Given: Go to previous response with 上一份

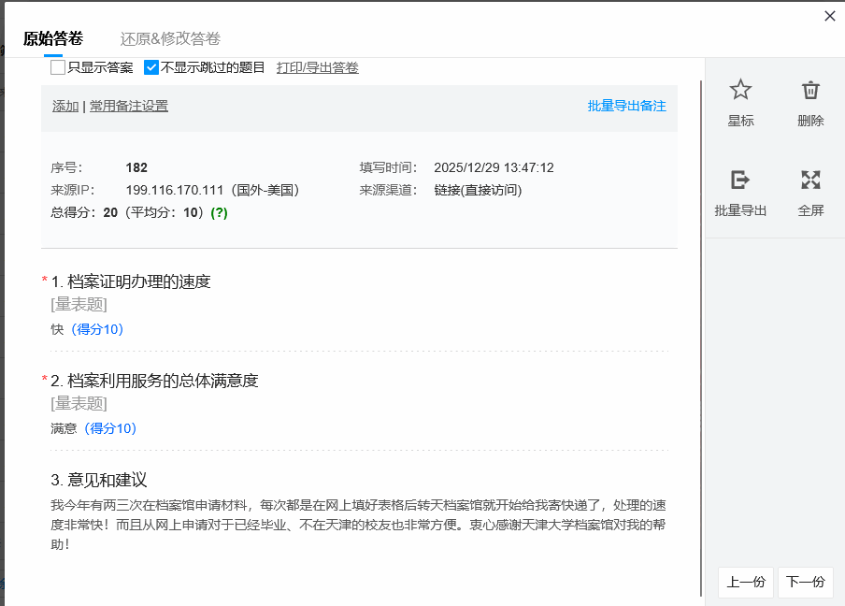Looking at the screenshot, I should click(745, 582).
